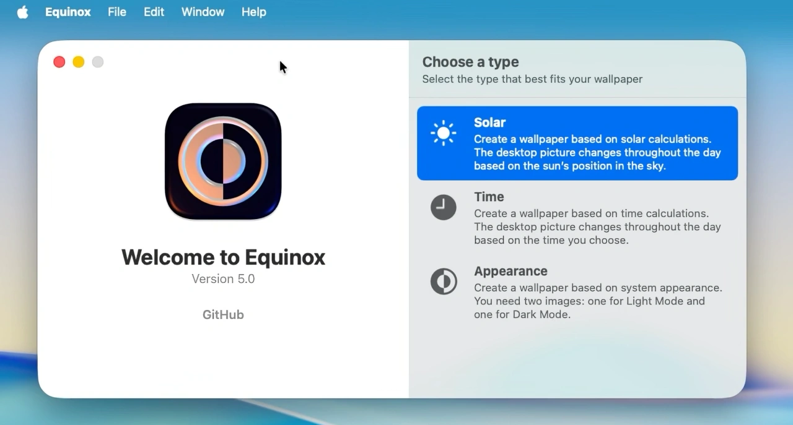Click the Equinox app logo
793x425 pixels.
tap(223, 161)
